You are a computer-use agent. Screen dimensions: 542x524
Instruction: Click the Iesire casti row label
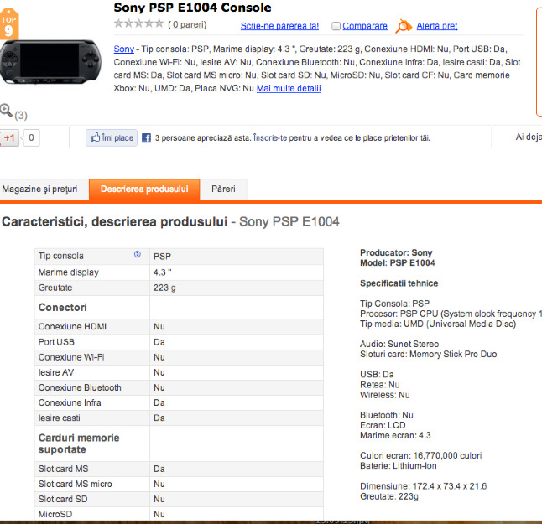[59, 418]
